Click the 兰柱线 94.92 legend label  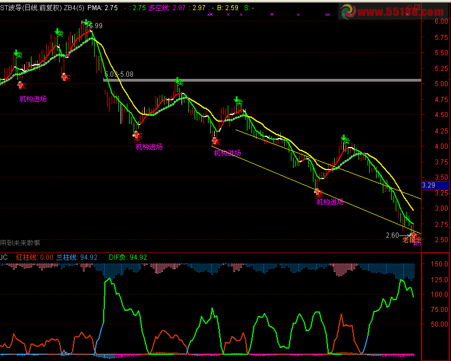[x=77, y=257]
